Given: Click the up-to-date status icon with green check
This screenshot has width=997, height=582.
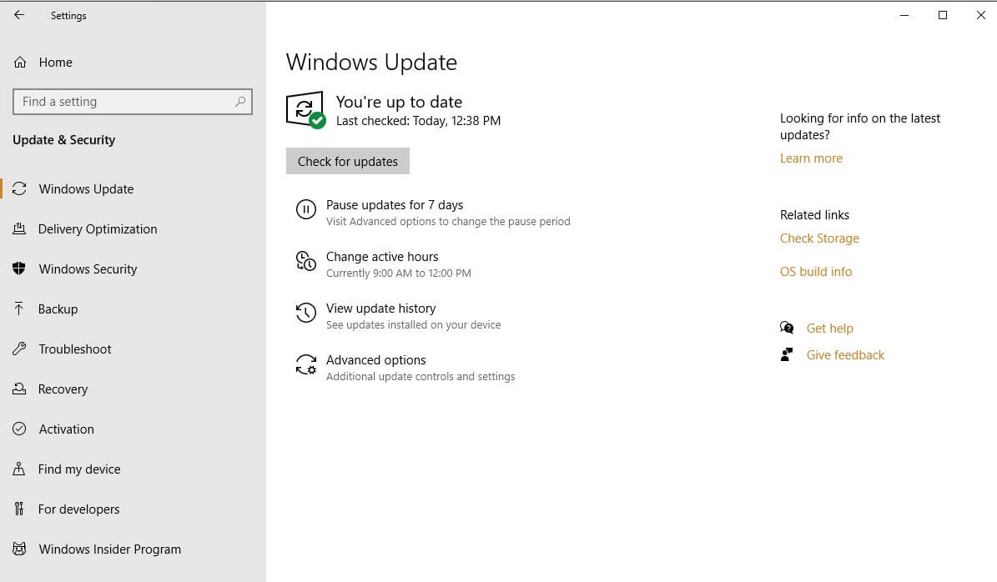Looking at the screenshot, I should pos(306,110).
